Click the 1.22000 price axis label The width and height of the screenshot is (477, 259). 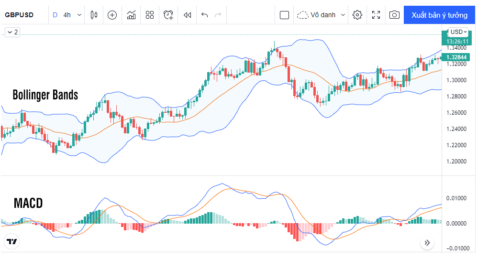pos(456,145)
